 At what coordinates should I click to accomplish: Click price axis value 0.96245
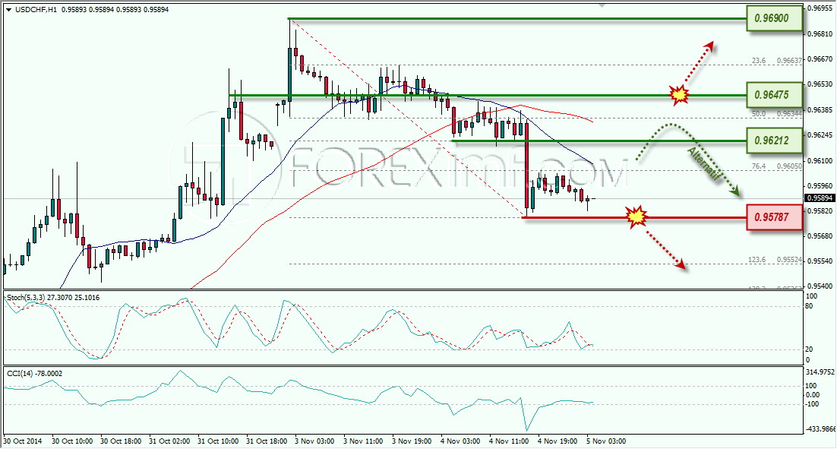(x=820, y=135)
